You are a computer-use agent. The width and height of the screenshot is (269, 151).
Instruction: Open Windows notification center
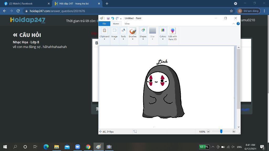coord(262,147)
